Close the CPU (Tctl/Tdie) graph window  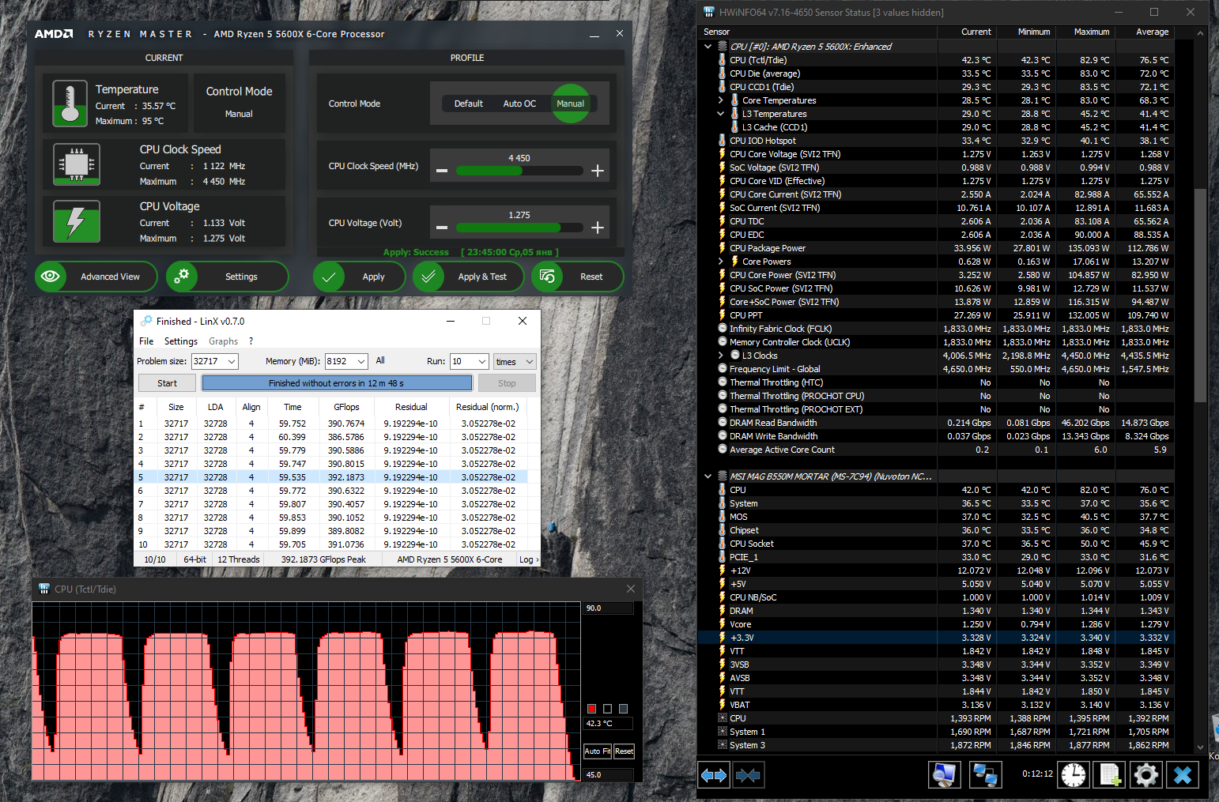pyautogui.click(x=631, y=589)
